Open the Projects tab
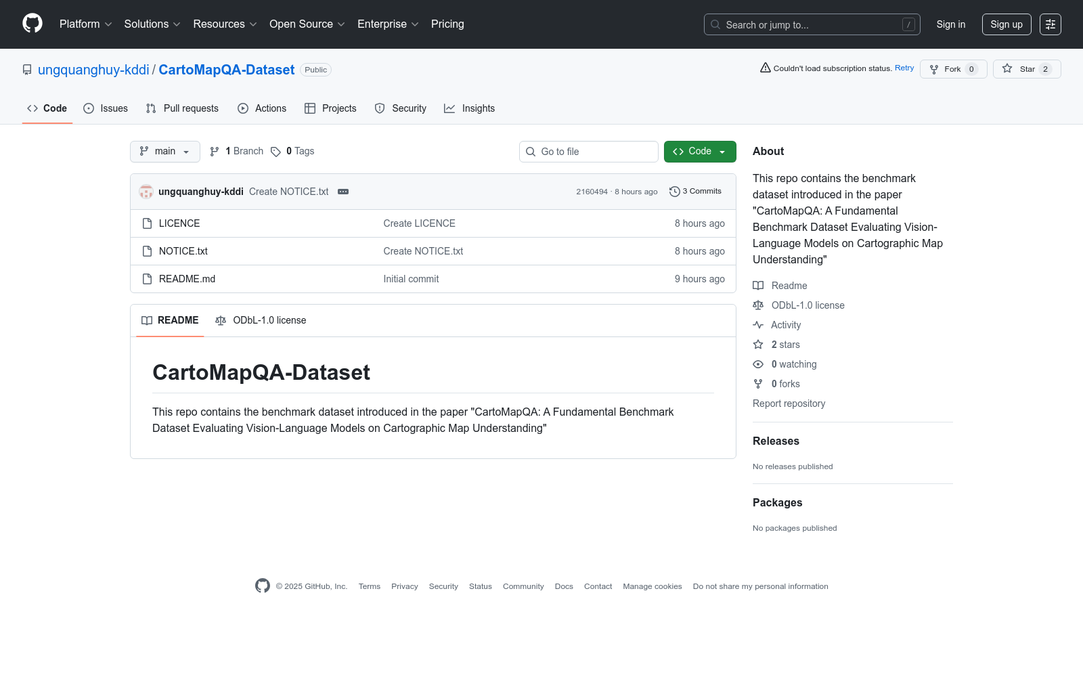 point(330,108)
